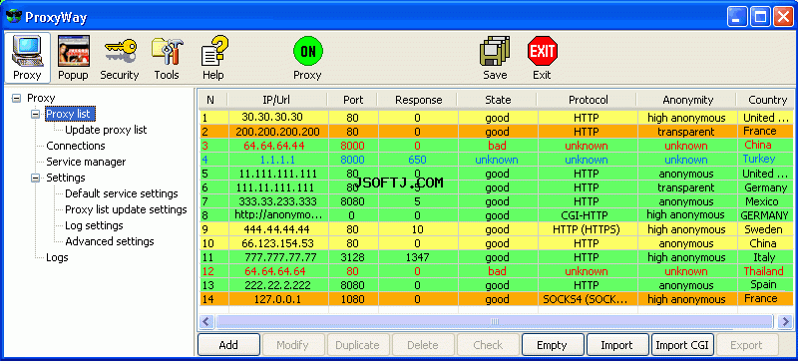Select the http://anonymo... CGI proxy row

click(x=496, y=215)
